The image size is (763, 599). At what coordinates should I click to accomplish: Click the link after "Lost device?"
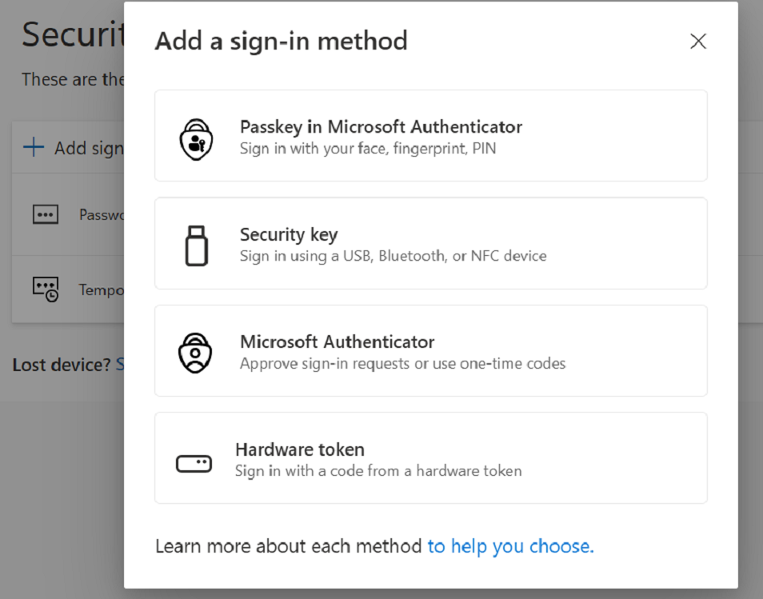(120, 365)
